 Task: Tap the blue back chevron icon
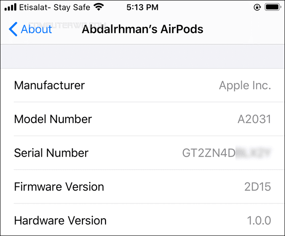13,29
